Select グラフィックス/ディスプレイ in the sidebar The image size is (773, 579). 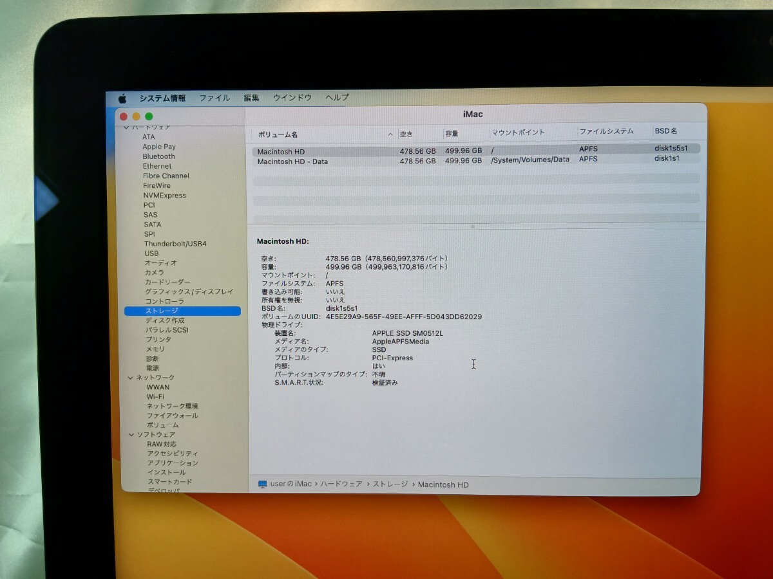189,292
